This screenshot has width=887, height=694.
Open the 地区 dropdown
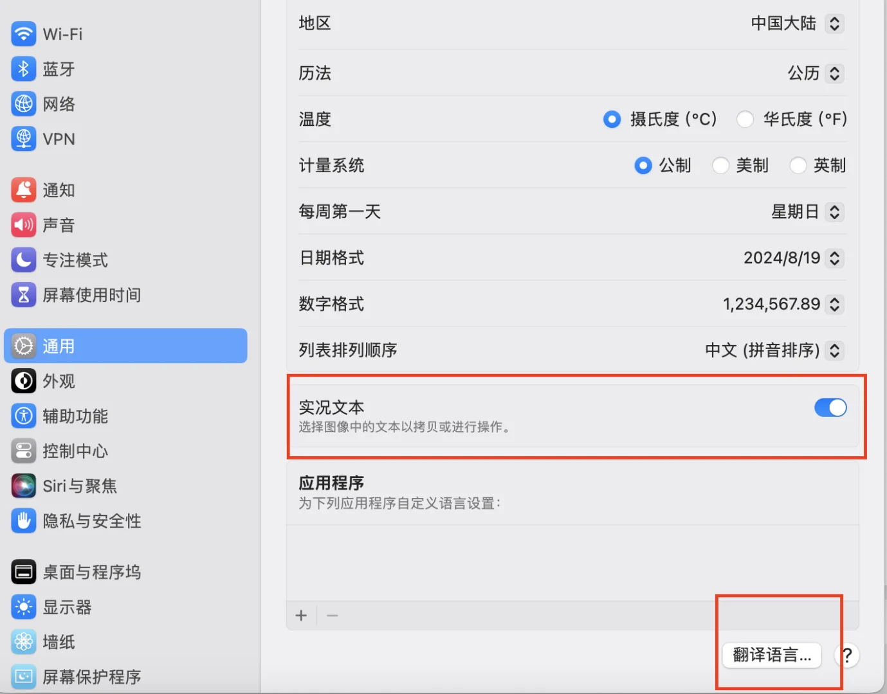point(834,23)
